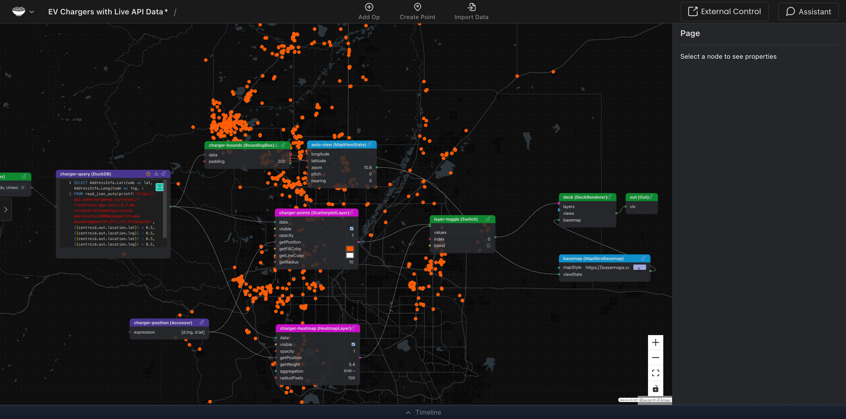Click the clock icon on charger-query node

click(x=148, y=174)
